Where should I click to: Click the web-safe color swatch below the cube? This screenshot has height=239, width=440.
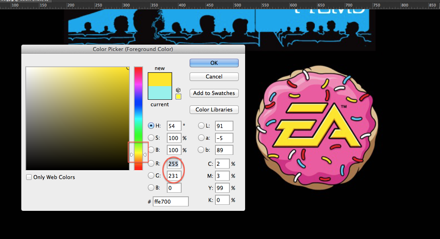click(178, 97)
